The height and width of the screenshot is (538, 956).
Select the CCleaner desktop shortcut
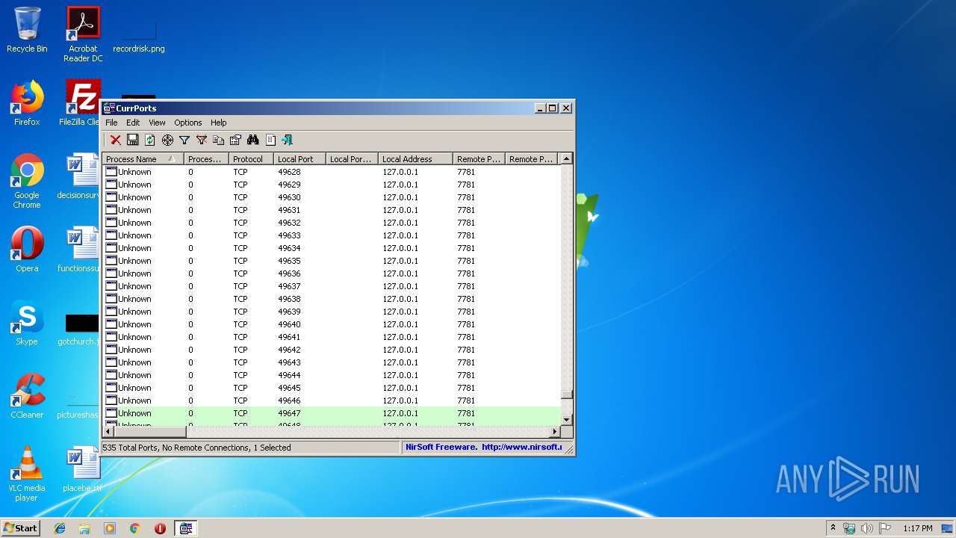[x=27, y=396]
